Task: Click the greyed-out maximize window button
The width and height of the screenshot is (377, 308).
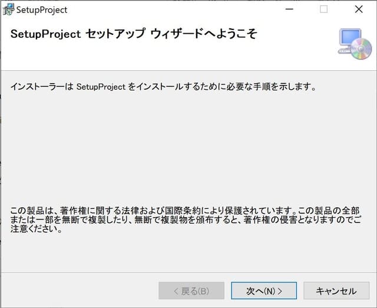Action: click(323, 9)
